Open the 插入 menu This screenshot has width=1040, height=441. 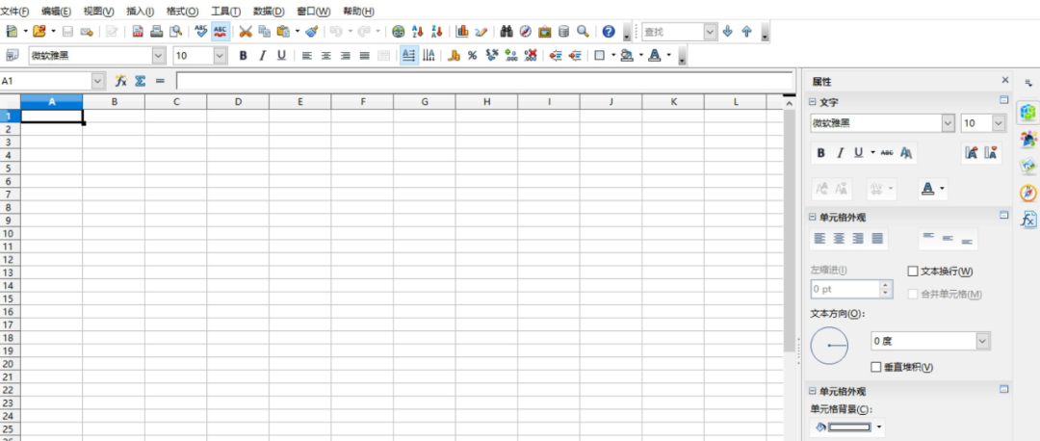click(x=141, y=12)
